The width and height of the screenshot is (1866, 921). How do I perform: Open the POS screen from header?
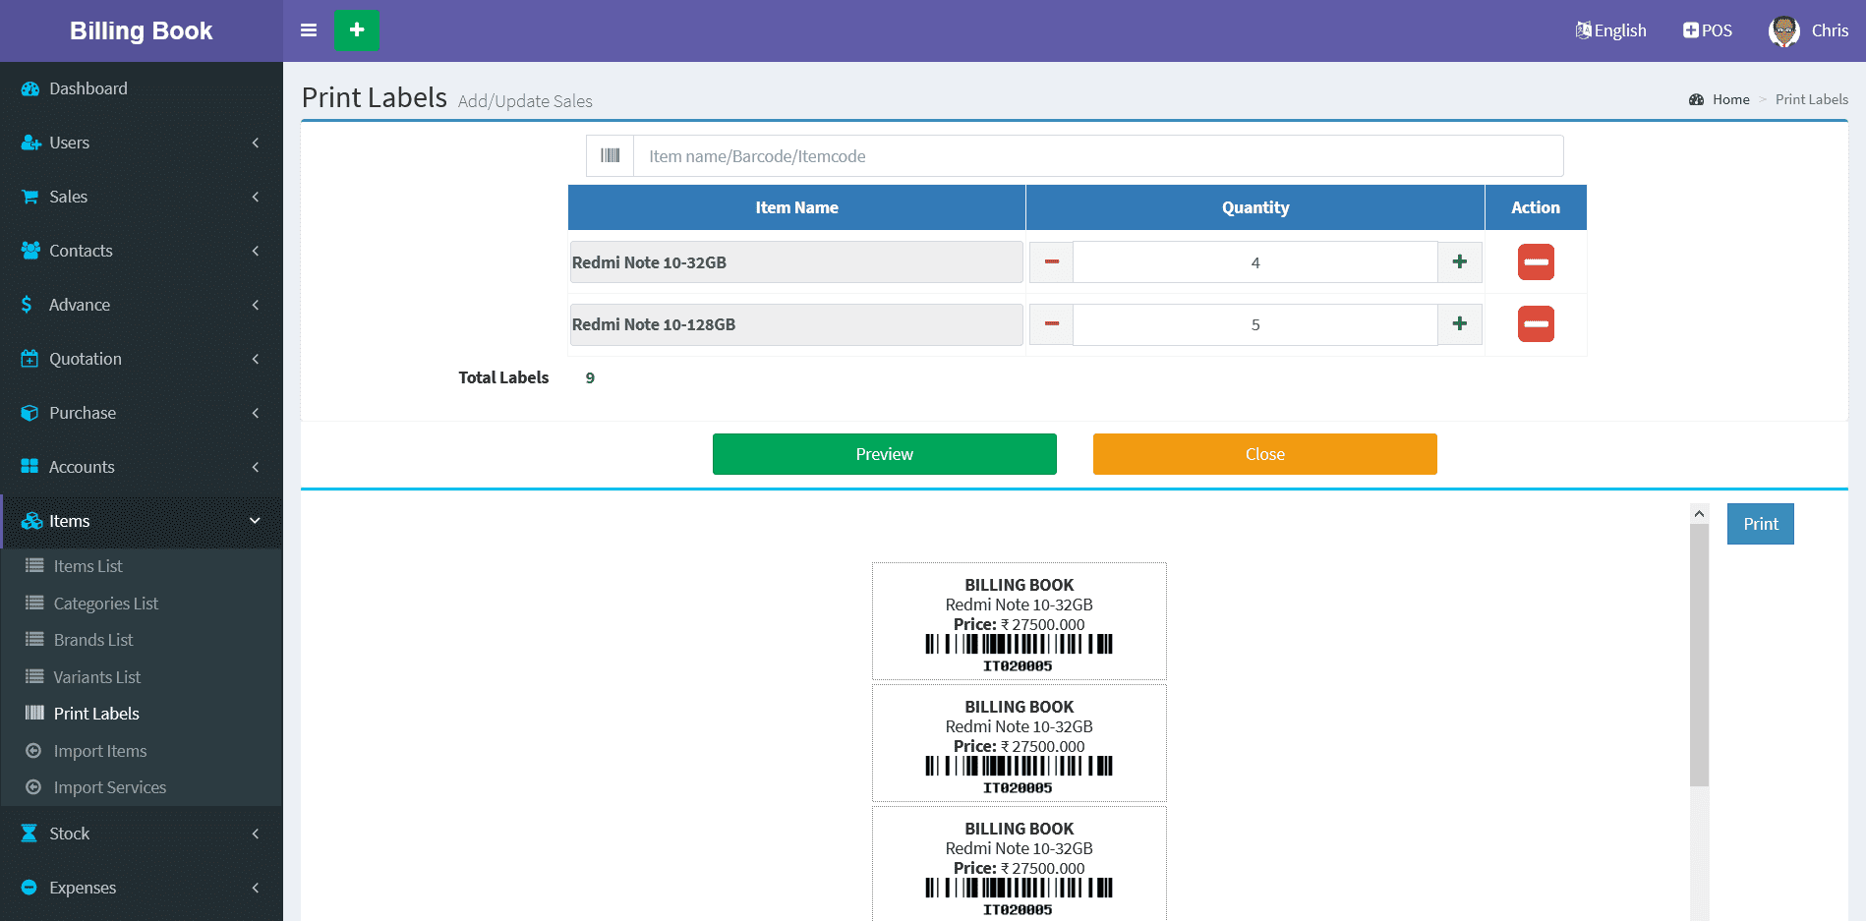point(1708,30)
